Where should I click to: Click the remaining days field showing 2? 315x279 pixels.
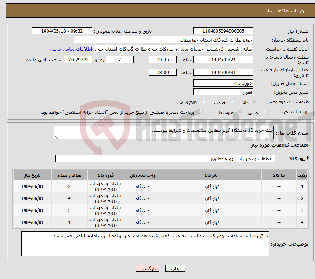click(x=120, y=59)
